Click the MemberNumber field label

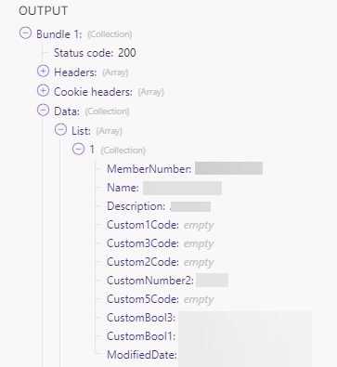coord(149,169)
